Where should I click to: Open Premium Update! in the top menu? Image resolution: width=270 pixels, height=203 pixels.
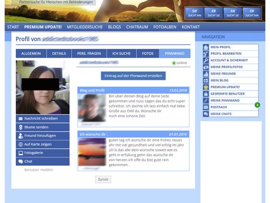[43, 27]
